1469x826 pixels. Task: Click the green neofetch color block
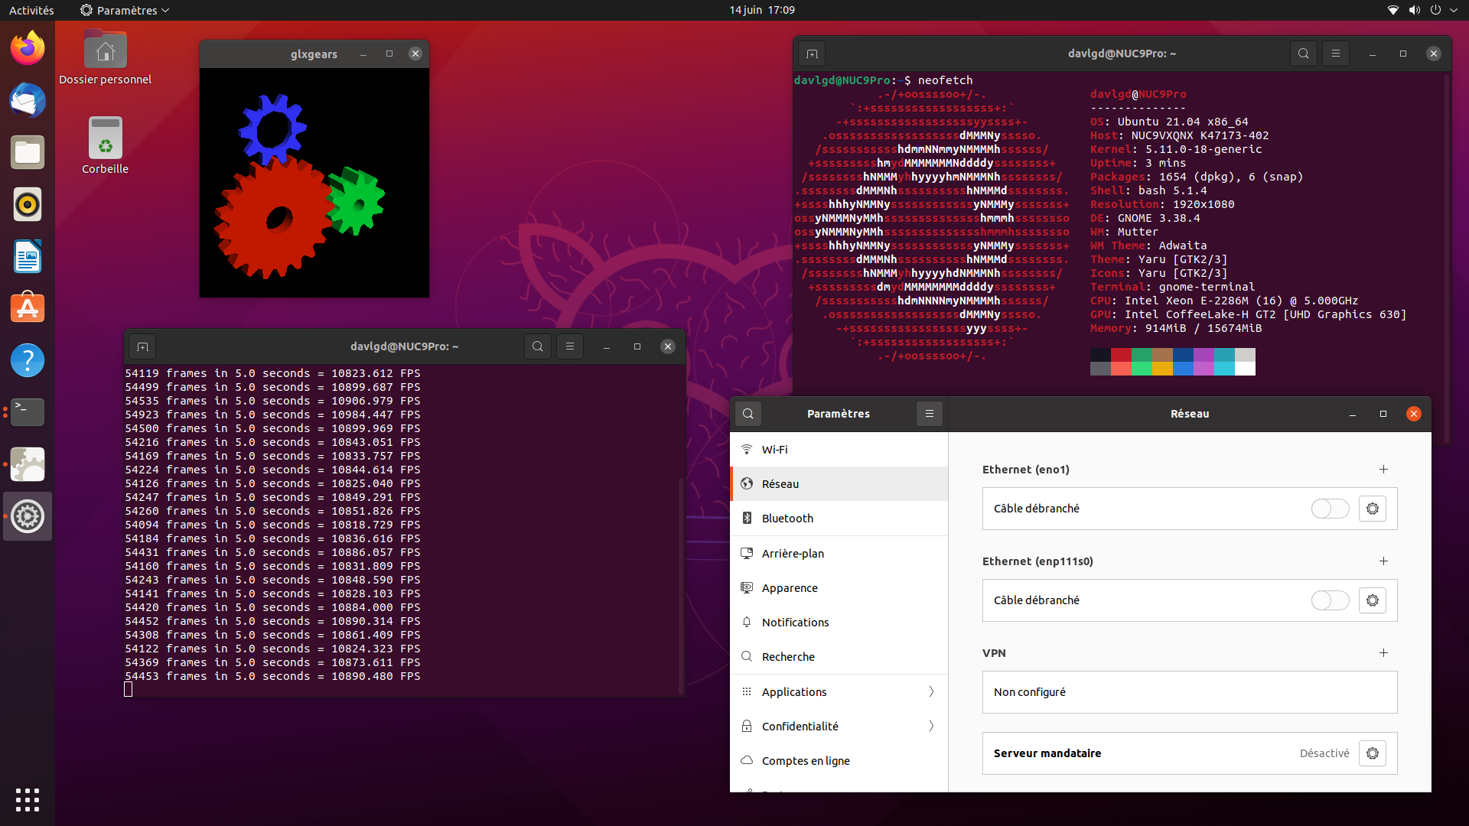(x=1142, y=355)
